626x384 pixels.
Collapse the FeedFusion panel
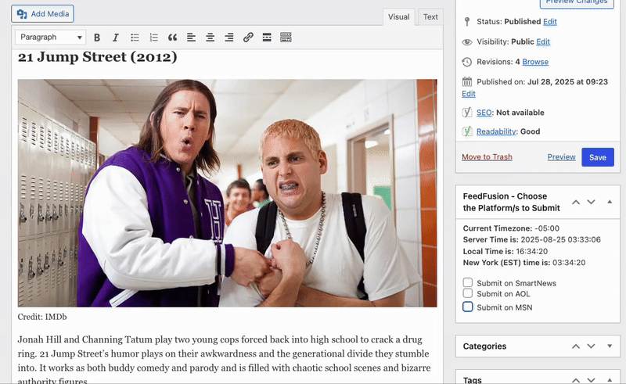(610, 202)
